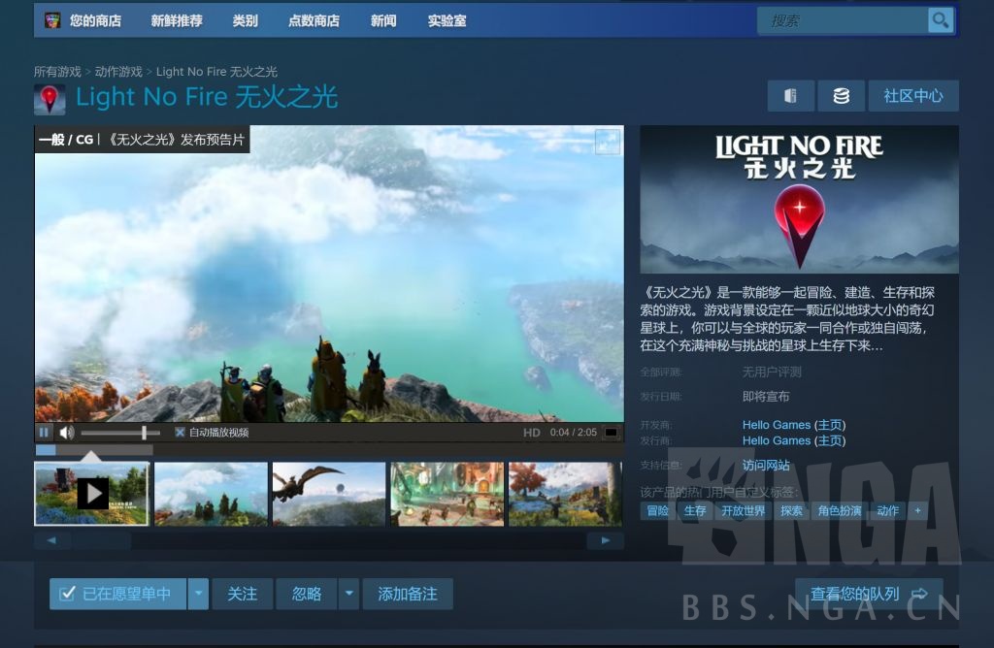
Task: Open 类别 menu
Action: [x=245, y=20]
